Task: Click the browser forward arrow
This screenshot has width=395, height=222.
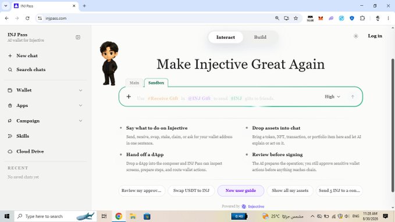Action: (x=17, y=19)
